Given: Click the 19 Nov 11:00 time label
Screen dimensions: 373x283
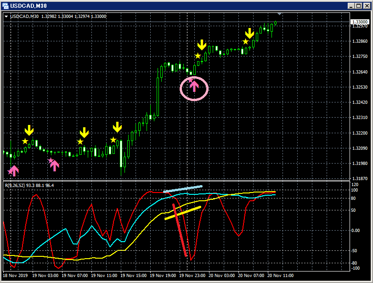Looking at the screenshot, I should tap(104, 275).
